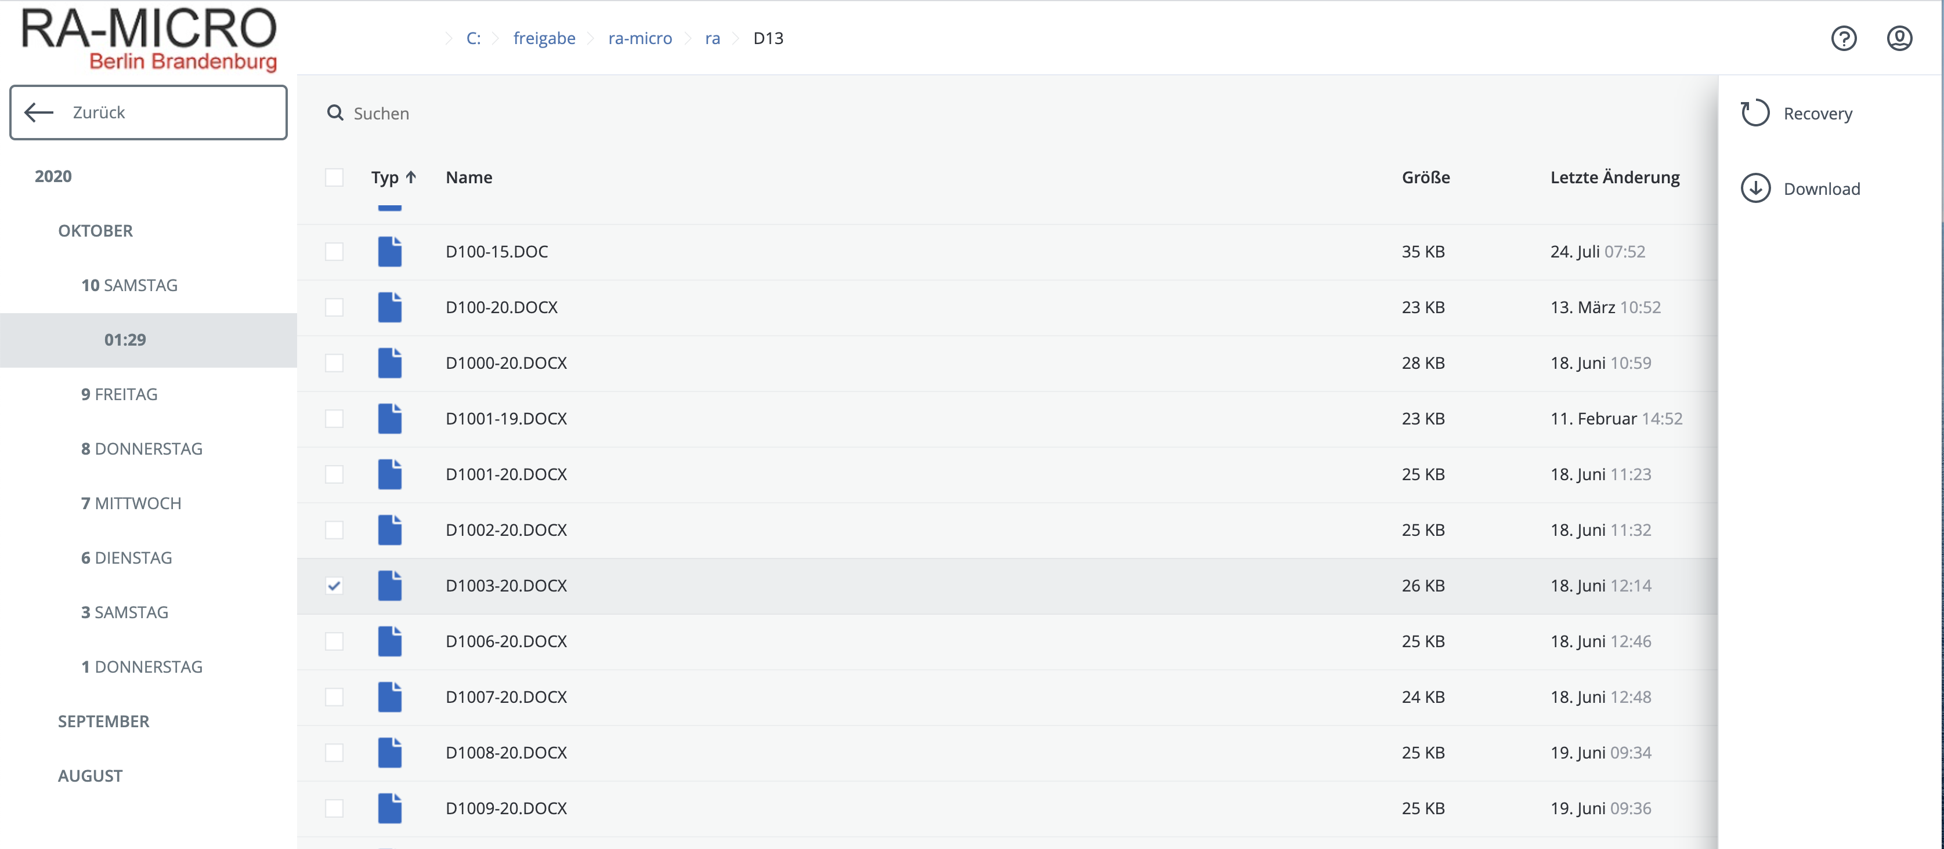
Task: Sort by Letzte Änderung column header
Action: (x=1614, y=177)
